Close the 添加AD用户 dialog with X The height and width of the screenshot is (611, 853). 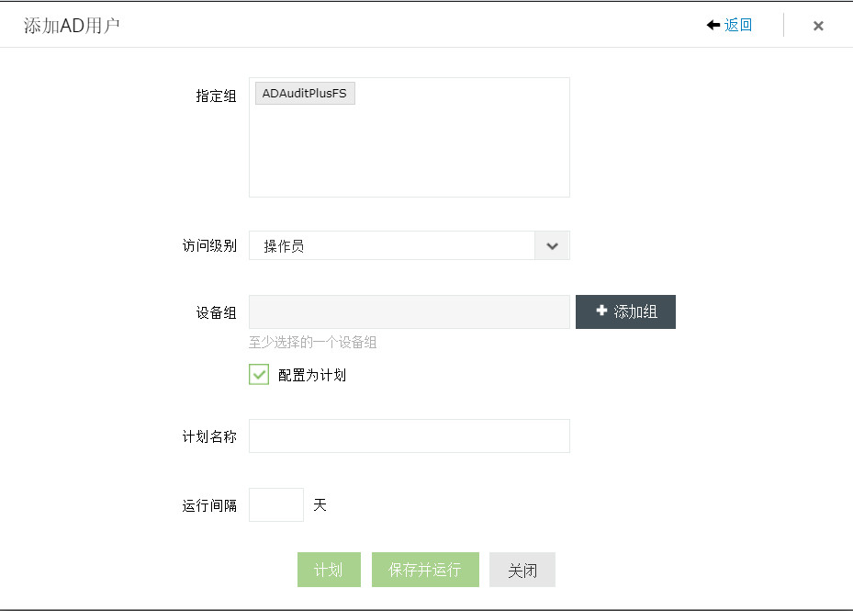(x=818, y=26)
